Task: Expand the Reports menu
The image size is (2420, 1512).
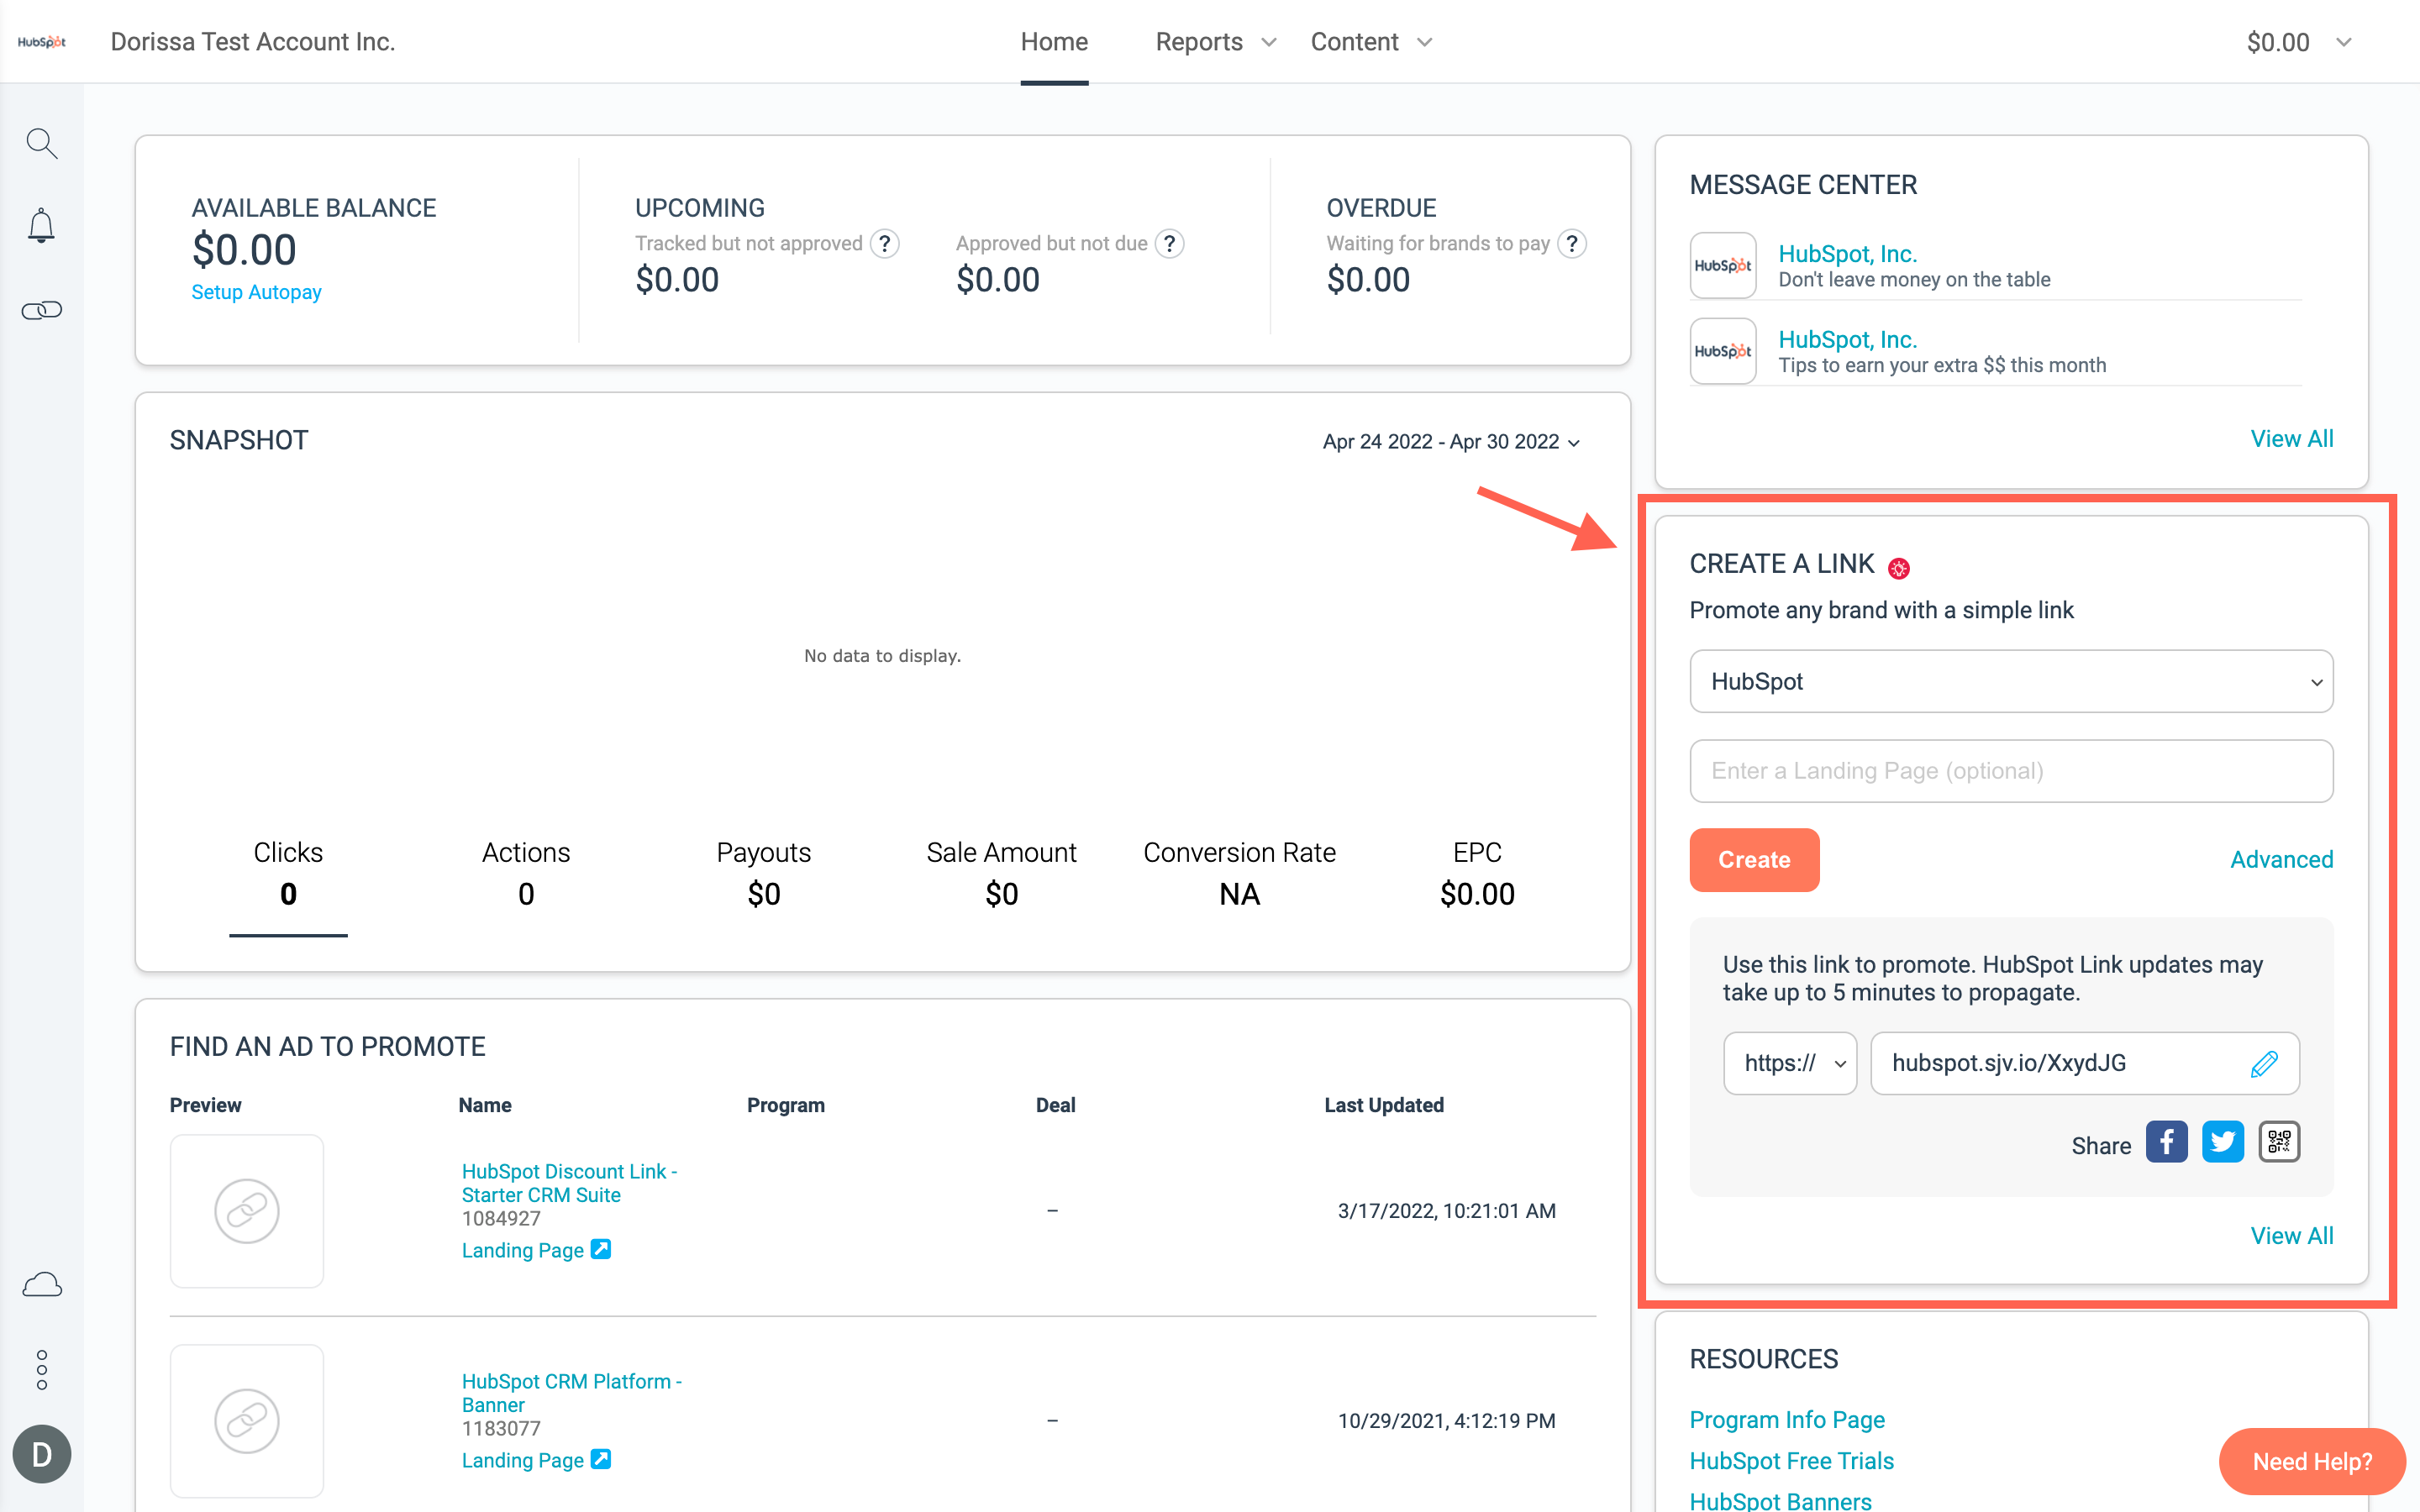Action: (1216, 42)
